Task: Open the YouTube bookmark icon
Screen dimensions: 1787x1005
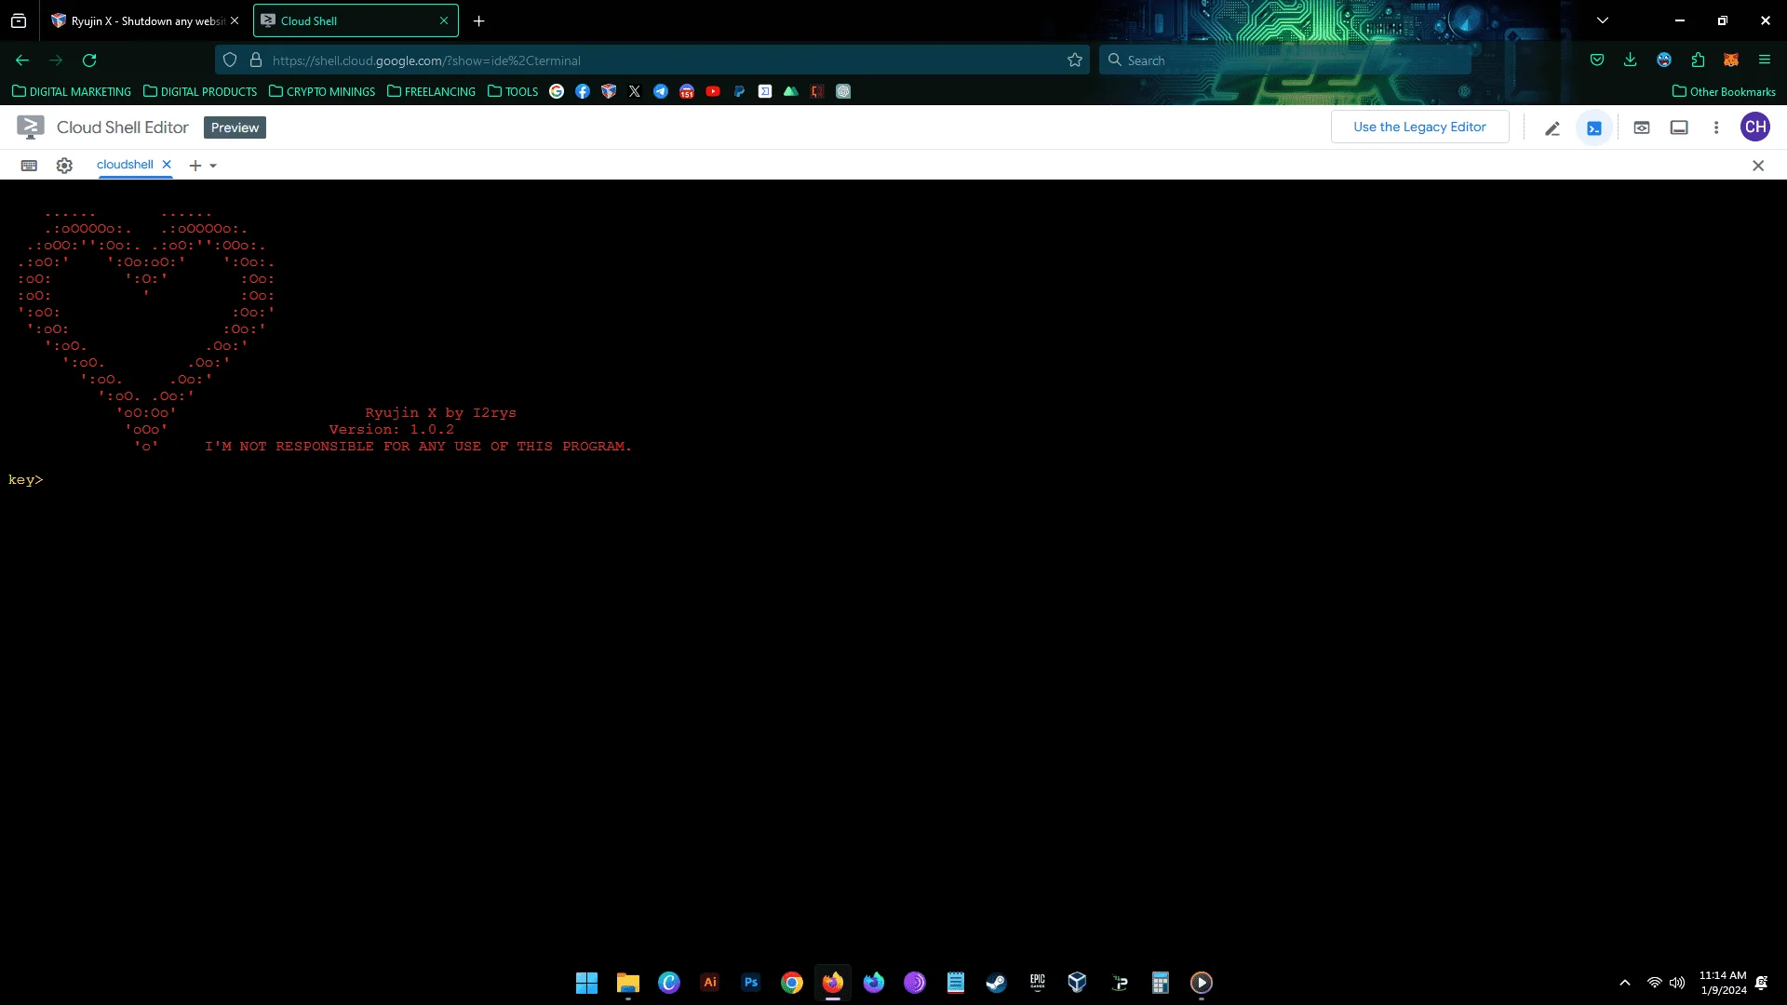Action: pyautogui.click(x=713, y=91)
